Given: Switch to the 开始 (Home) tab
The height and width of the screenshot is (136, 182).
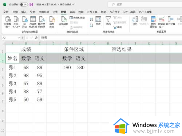Looking at the screenshot, I should (15, 12).
